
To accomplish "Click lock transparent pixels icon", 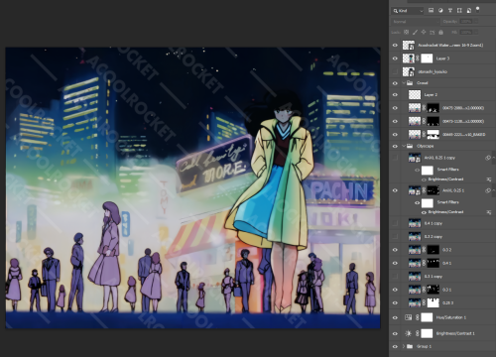I will click(407, 32).
